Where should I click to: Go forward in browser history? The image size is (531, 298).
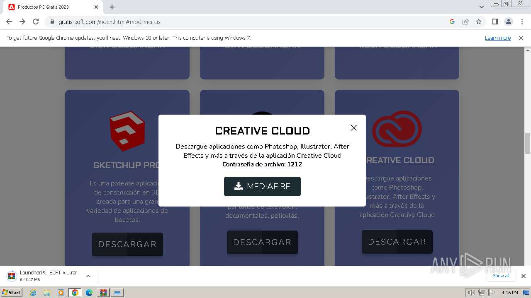[22, 22]
